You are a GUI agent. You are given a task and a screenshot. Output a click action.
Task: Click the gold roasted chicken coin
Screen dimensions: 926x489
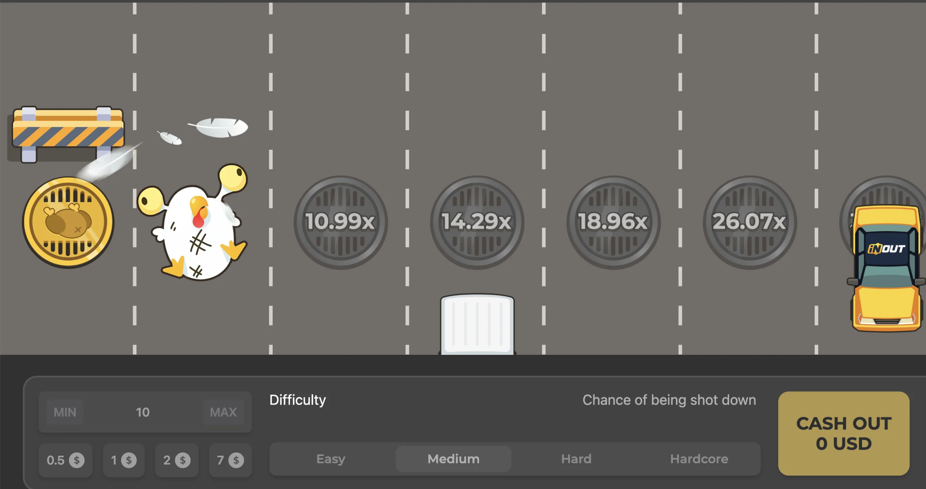coord(68,222)
